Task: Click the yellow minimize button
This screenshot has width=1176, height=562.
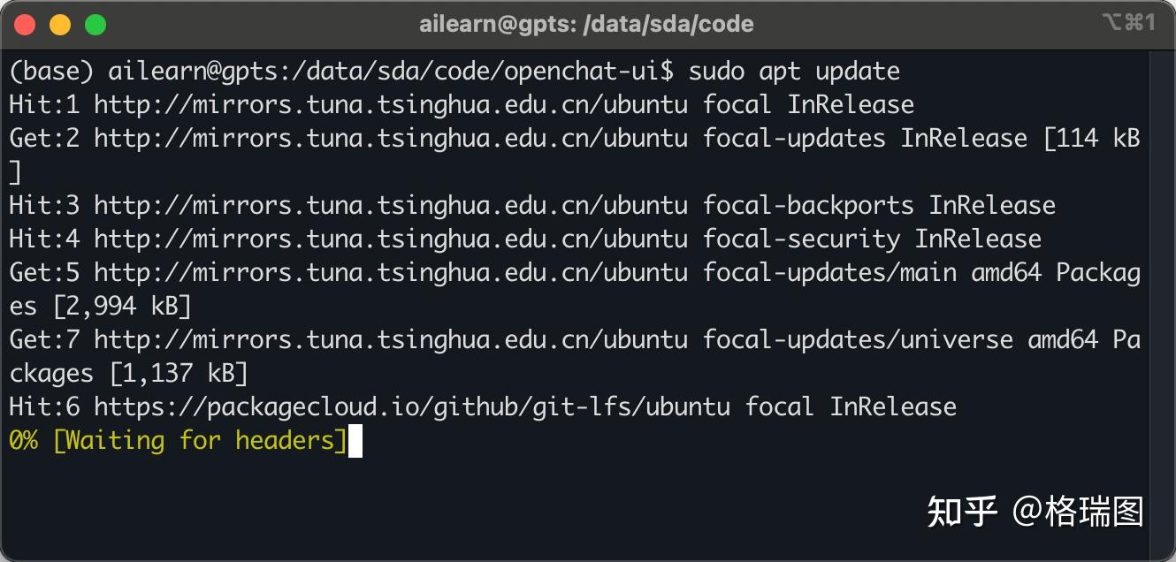Action: [x=60, y=24]
